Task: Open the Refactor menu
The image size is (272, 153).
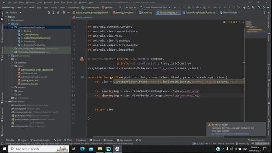Action: click(x=48, y=3)
